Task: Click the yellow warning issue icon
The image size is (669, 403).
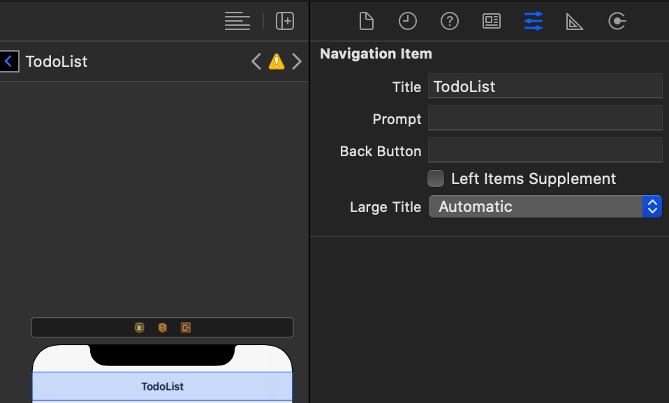Action: (277, 61)
